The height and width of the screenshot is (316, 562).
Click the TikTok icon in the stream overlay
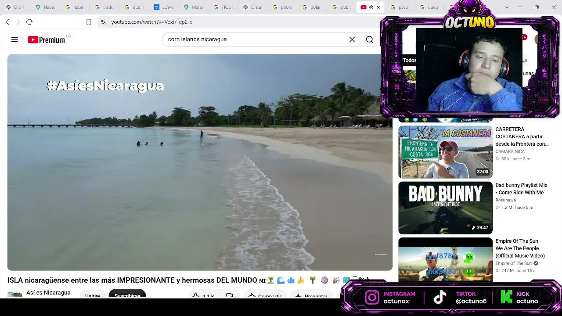pos(440,298)
